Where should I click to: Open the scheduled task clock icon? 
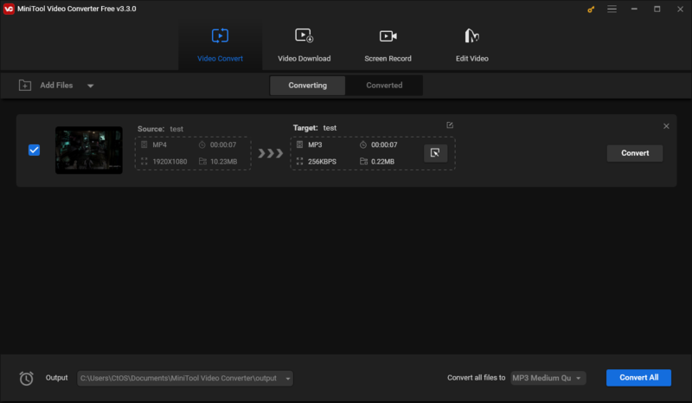pos(27,378)
